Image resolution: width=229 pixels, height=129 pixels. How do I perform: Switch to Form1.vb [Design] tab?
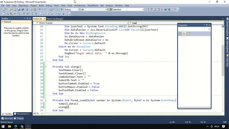click(x=55, y=19)
